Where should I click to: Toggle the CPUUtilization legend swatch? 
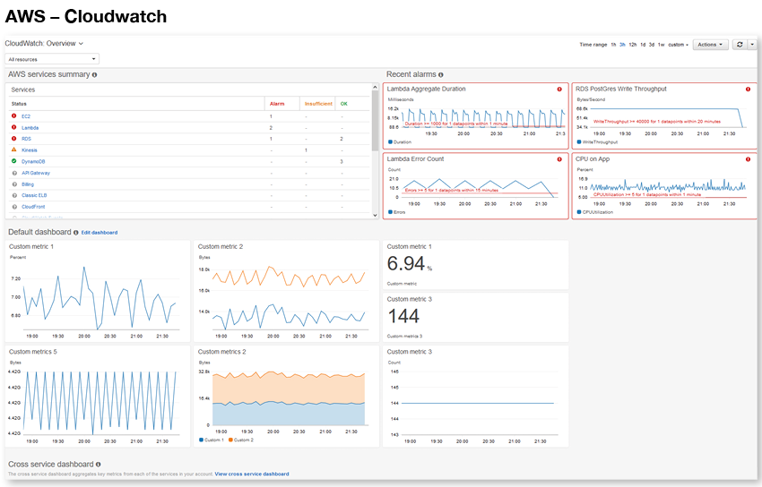pos(579,212)
